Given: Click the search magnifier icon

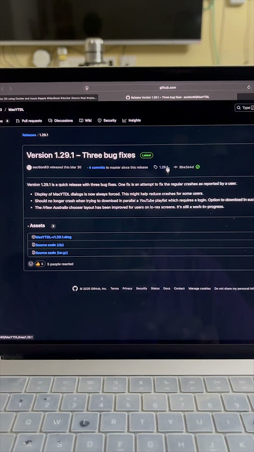Looking at the screenshot, I should pyautogui.click(x=239, y=108).
